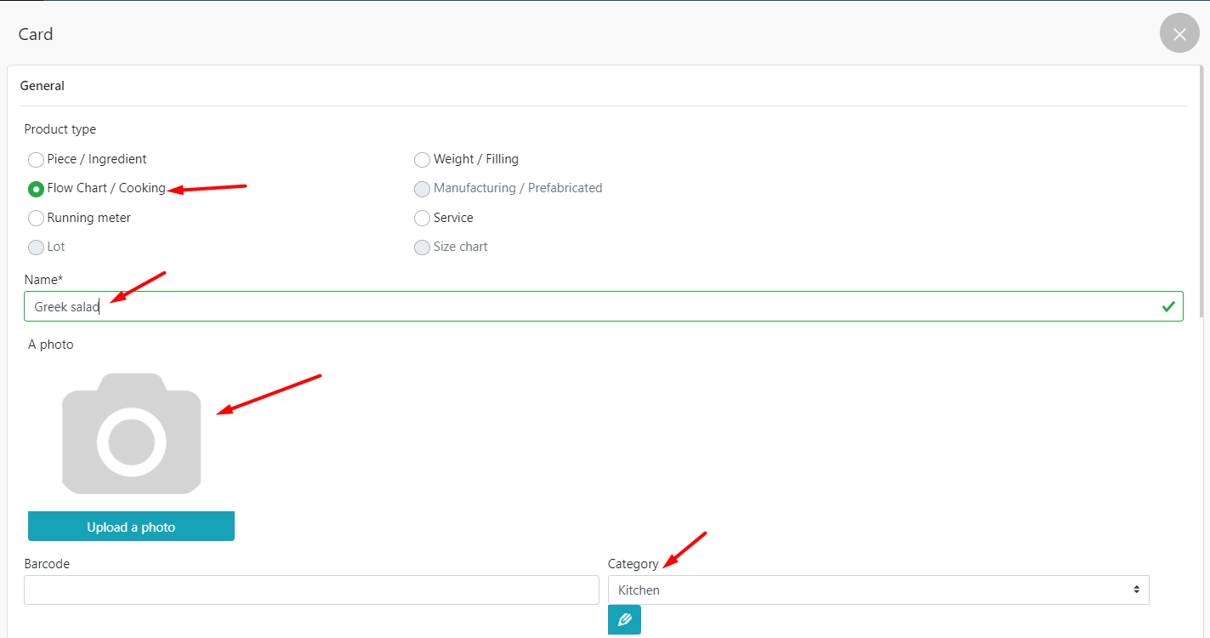Click the camera placeholder image

pyautogui.click(x=131, y=433)
